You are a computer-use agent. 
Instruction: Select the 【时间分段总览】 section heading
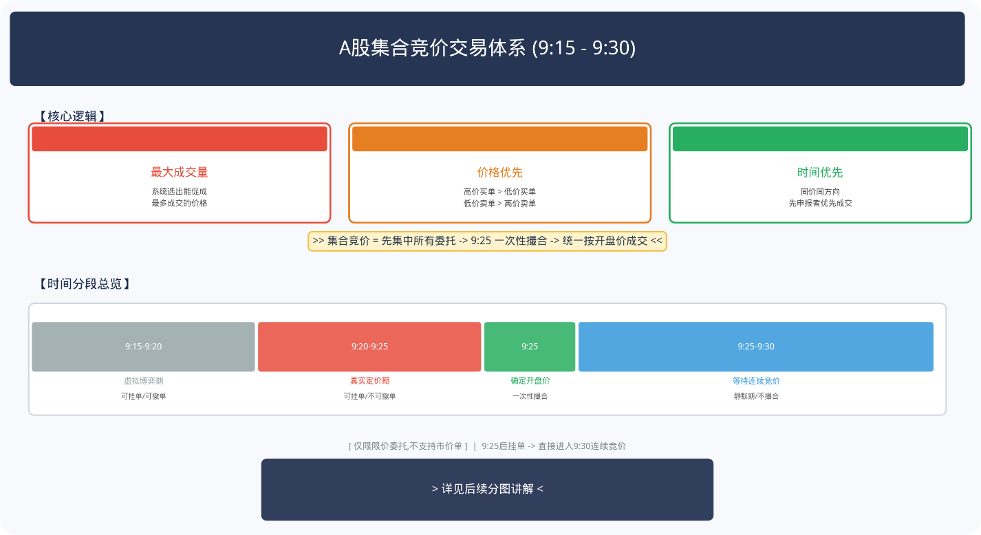pos(84,284)
